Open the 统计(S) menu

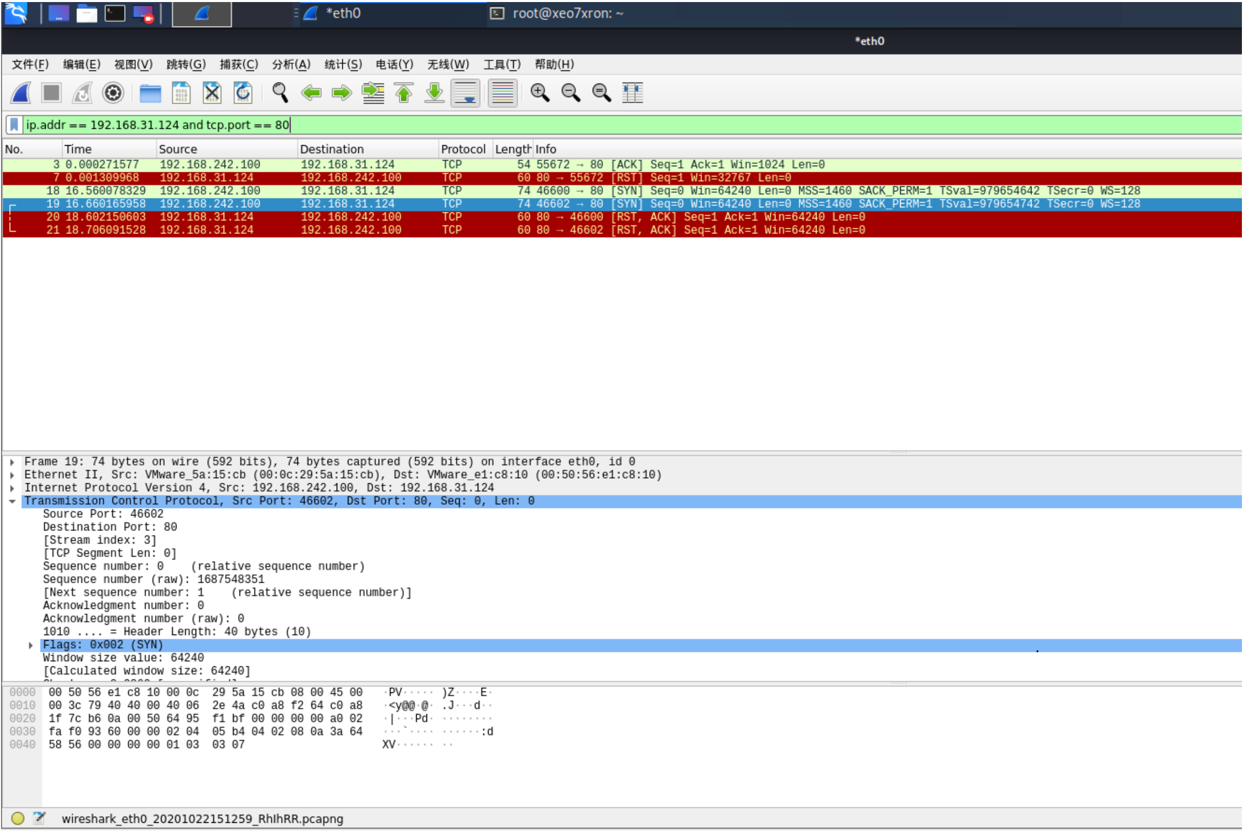(343, 65)
